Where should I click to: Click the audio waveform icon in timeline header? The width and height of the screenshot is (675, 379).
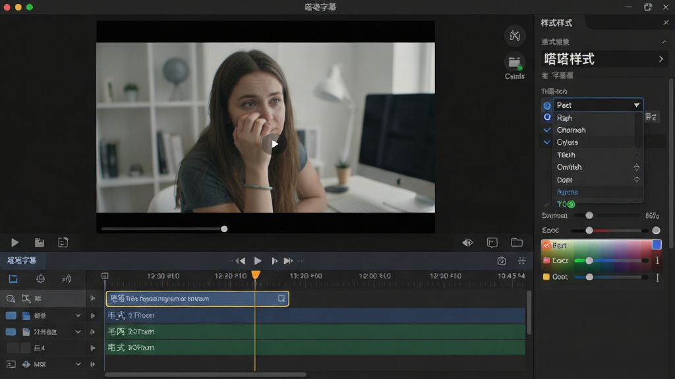coord(67,279)
